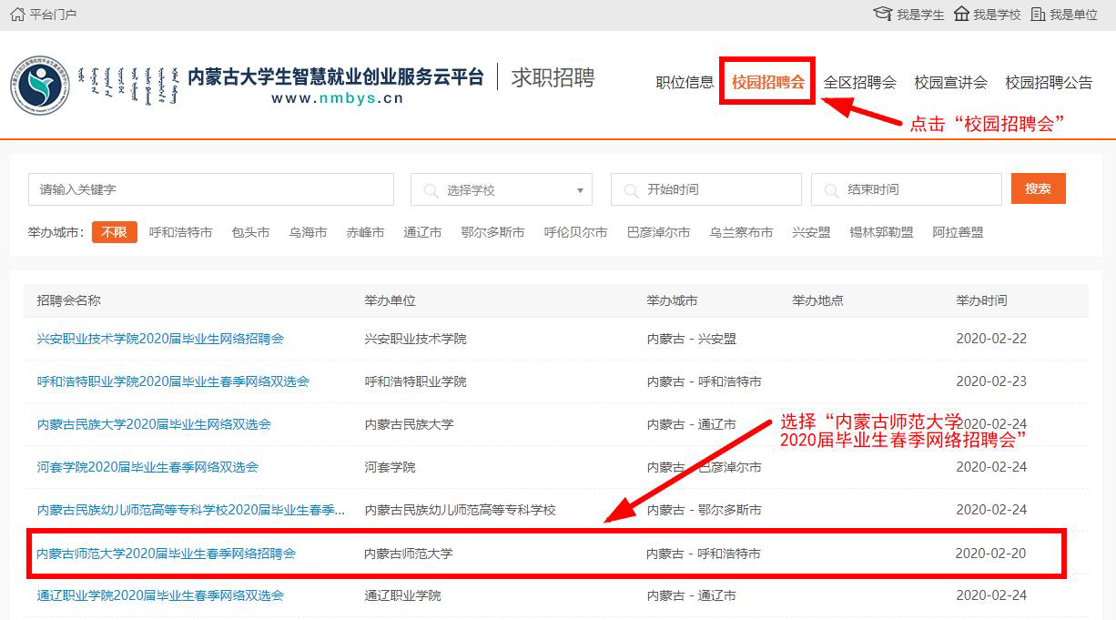Screen dimensions: 1116x620
Task: Click organizer cell 内蒙古师范大学
Action: click(x=409, y=554)
